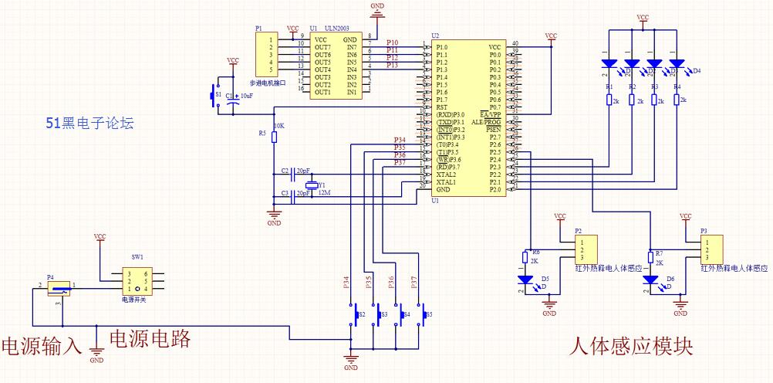This screenshot has height=383, width=773.
Task: Select the P1 stepper motor connector
Action: [x=266, y=54]
